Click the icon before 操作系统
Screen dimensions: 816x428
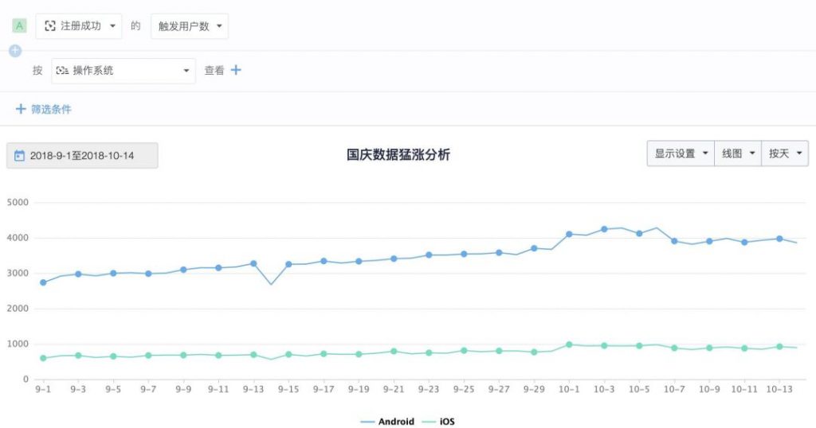click(62, 70)
